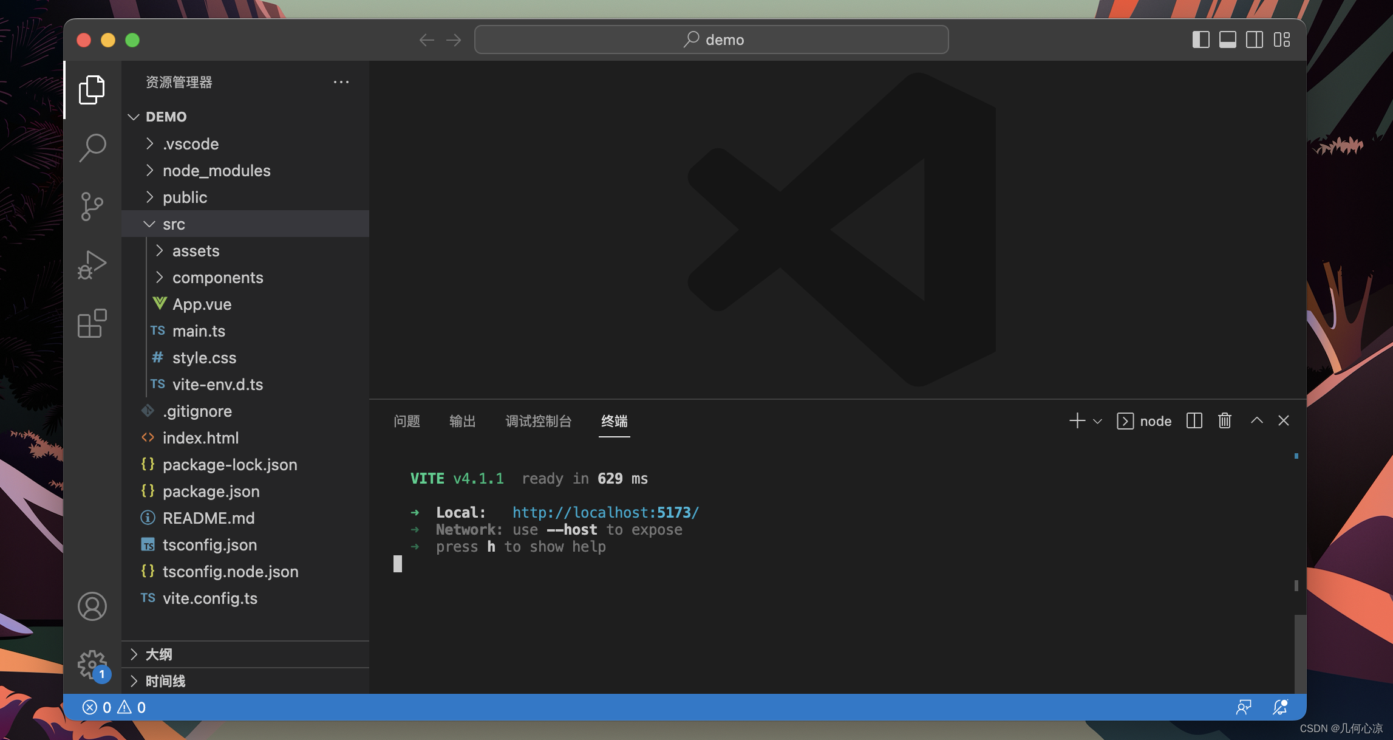Screen dimensions: 1393x740
Task: Open notifications bell in status bar
Action: click(x=1280, y=707)
